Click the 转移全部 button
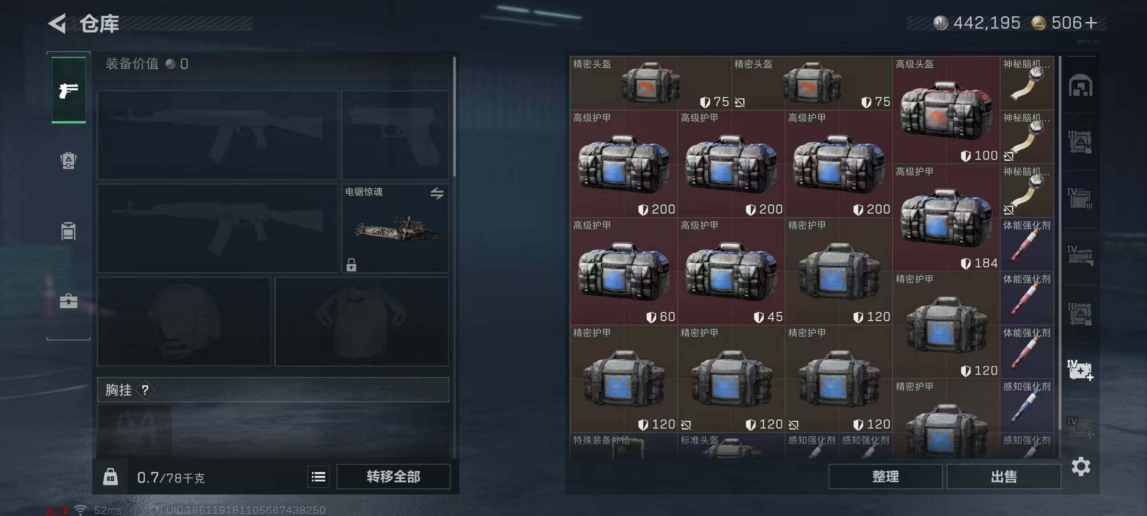This screenshot has width=1147, height=516. click(393, 476)
